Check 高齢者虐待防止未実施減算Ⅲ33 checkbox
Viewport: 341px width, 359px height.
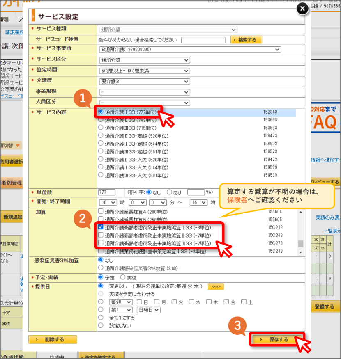[x=100, y=243]
